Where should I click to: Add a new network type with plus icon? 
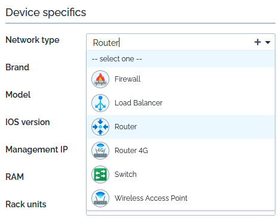tap(257, 42)
